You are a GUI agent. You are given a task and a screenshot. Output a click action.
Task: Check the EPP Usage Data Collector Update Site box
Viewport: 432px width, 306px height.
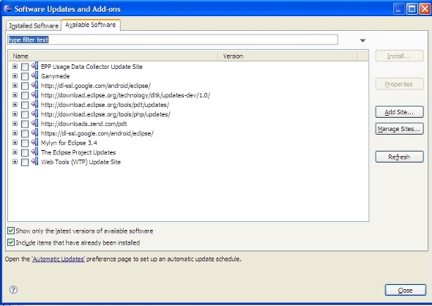point(25,67)
